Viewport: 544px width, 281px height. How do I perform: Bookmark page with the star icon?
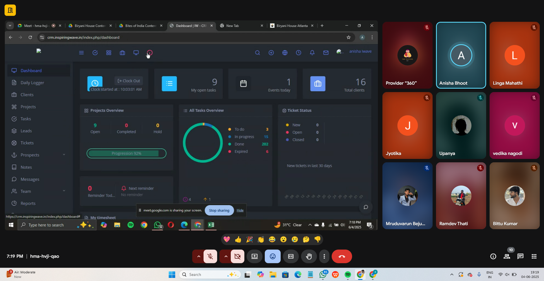tap(348, 37)
